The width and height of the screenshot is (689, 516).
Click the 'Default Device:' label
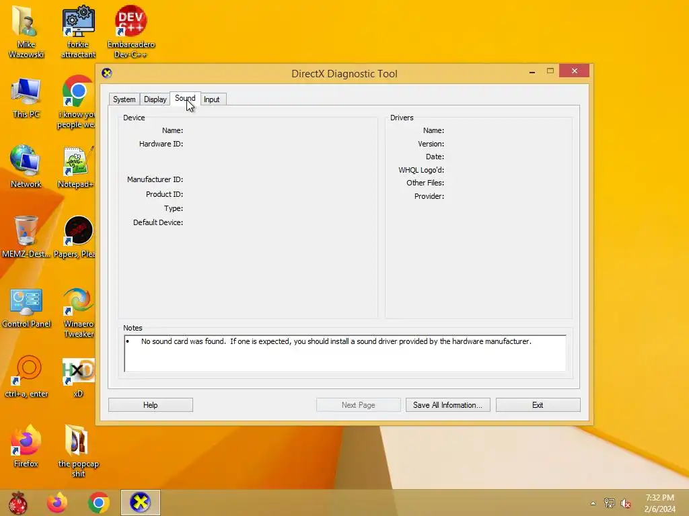(157, 222)
